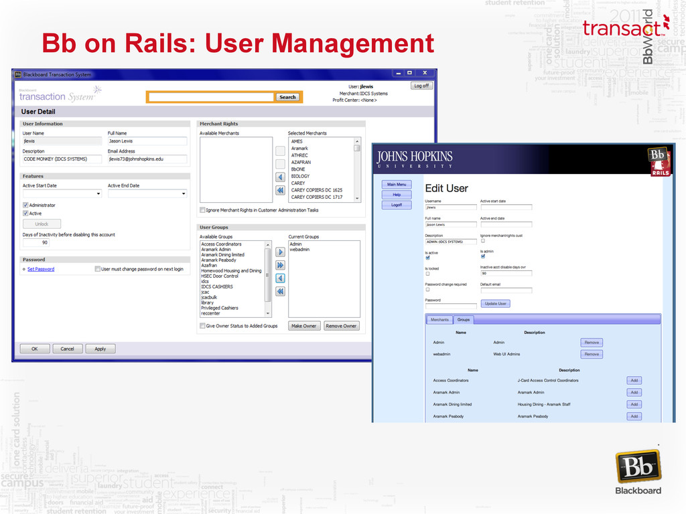
Task: Click the Full Name field showing Jason Lewis
Action: click(x=147, y=141)
